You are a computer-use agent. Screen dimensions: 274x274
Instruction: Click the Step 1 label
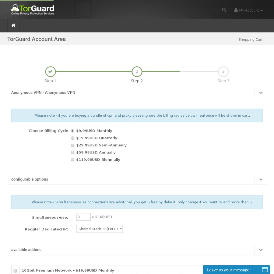50,81
